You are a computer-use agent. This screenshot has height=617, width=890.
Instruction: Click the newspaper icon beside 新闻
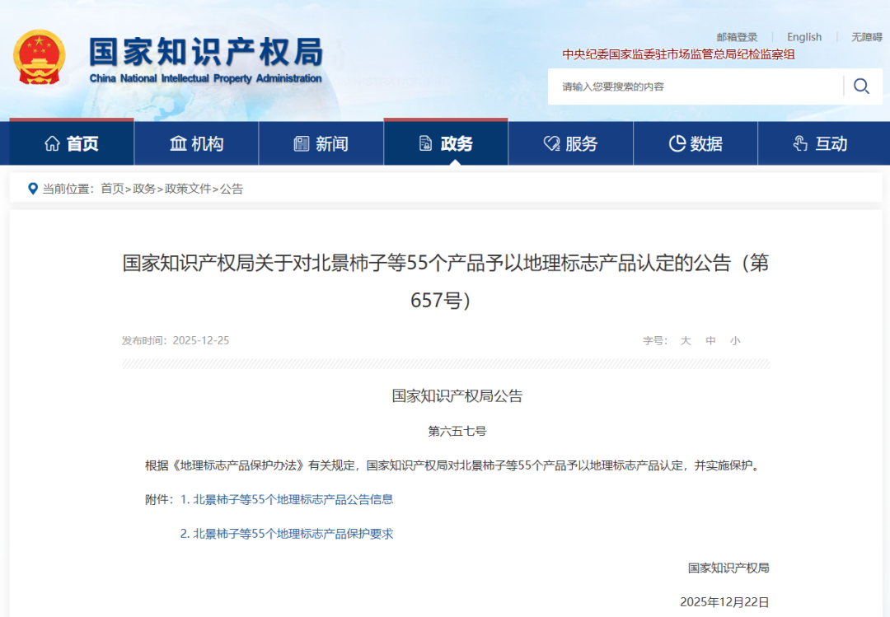pos(302,144)
